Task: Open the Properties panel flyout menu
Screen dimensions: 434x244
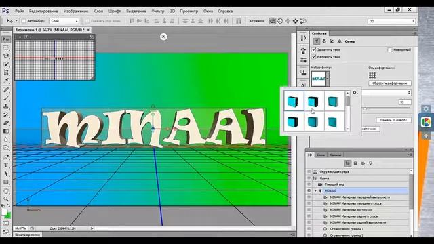Action: click(x=414, y=33)
